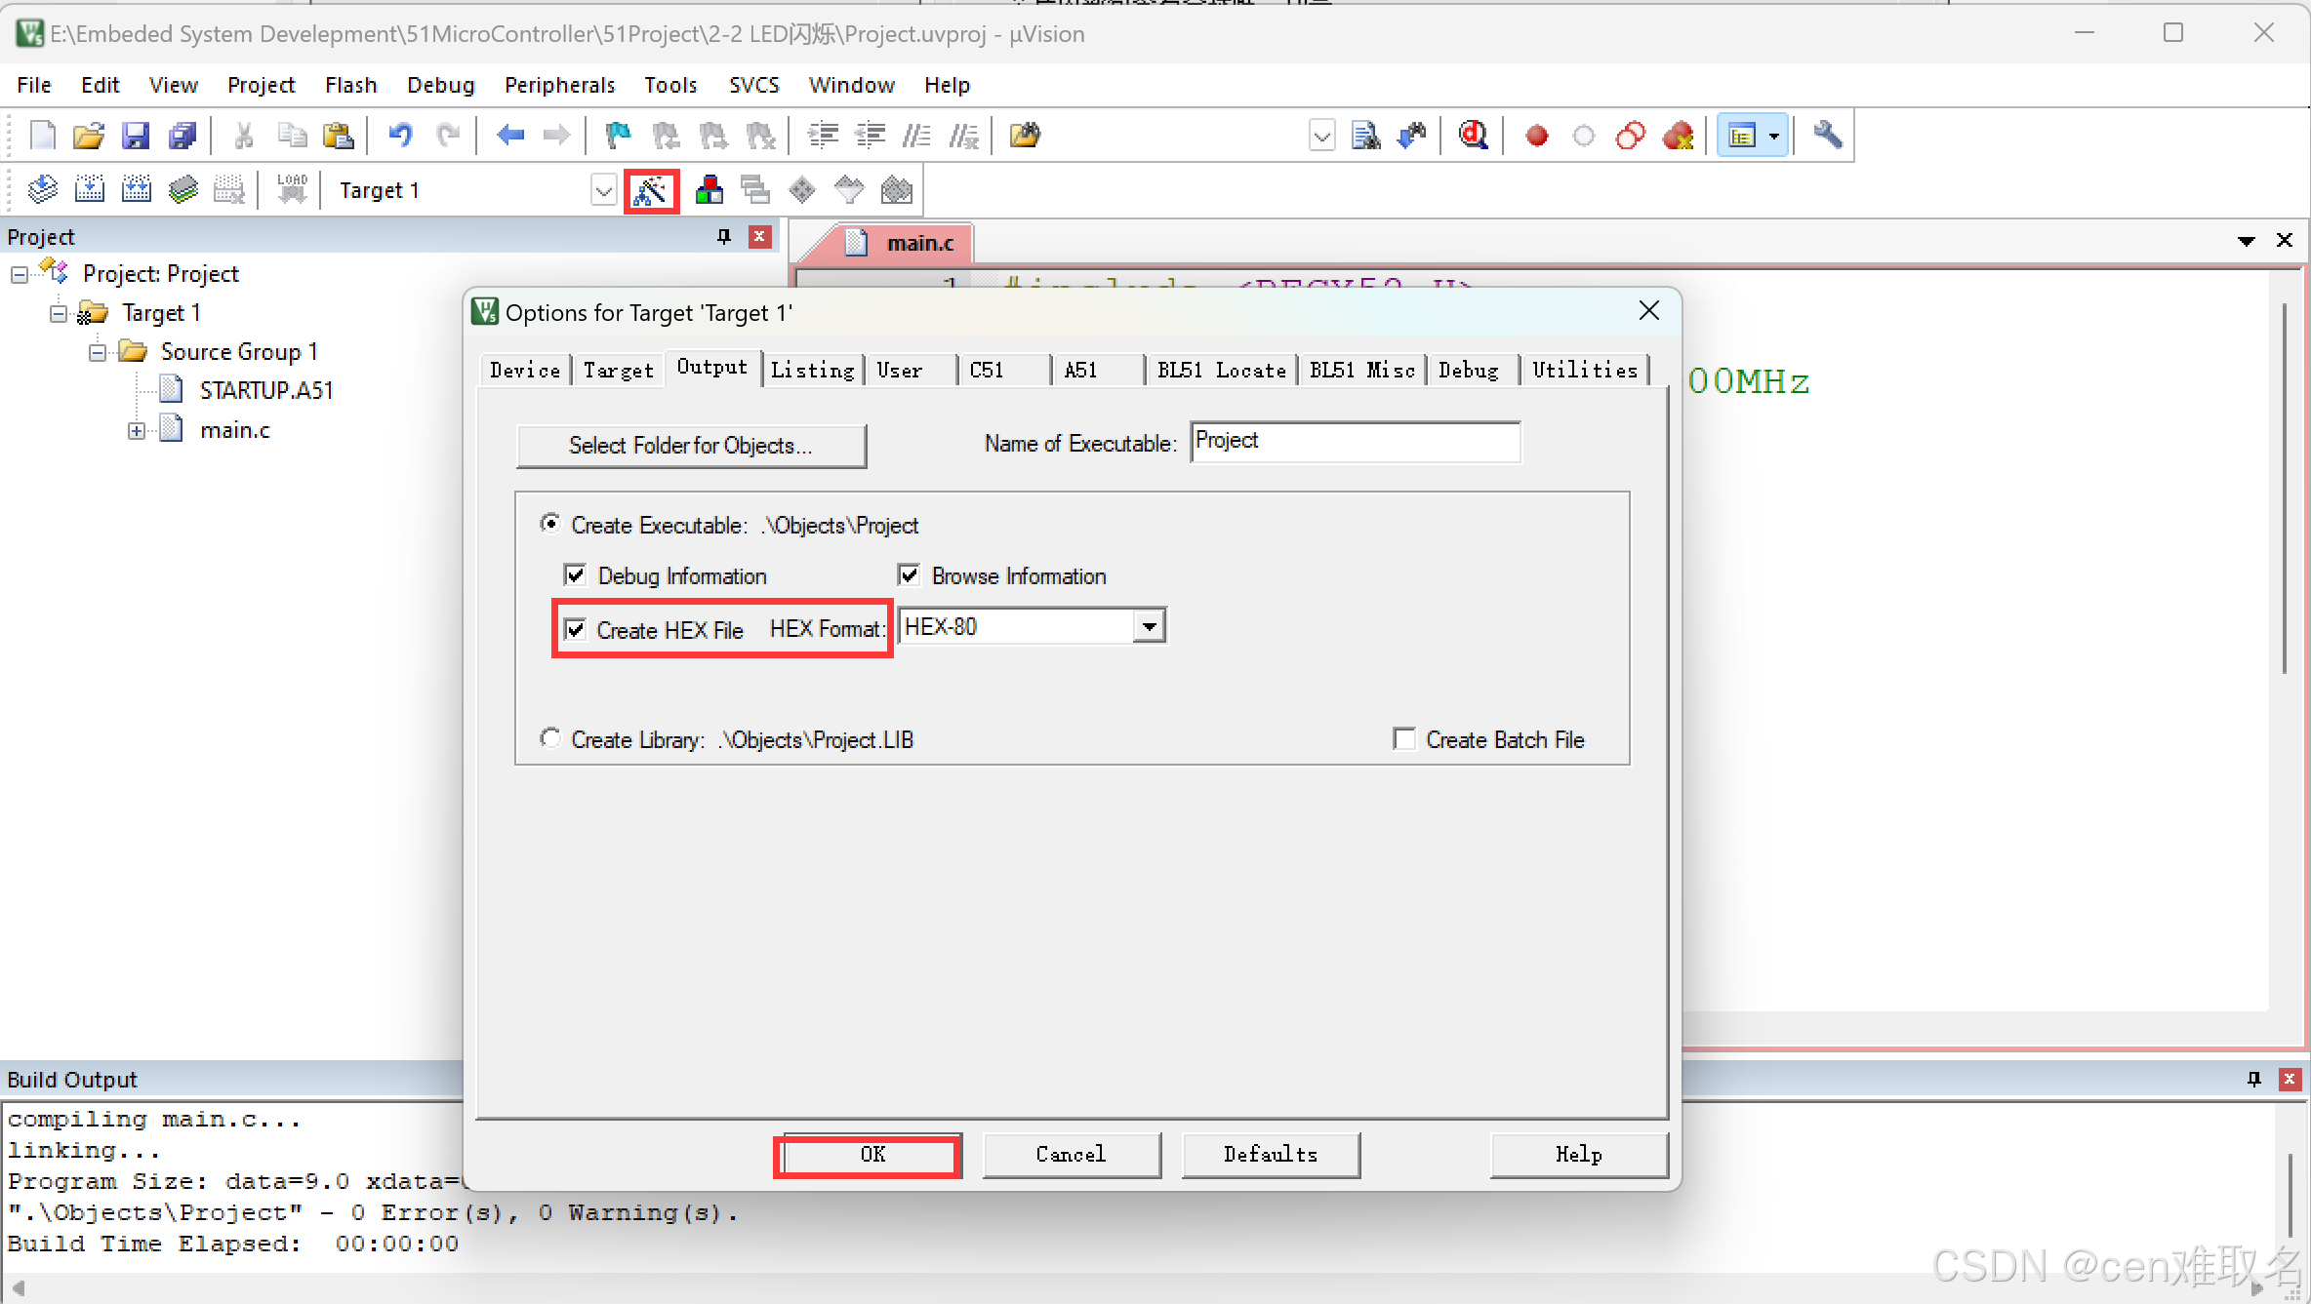Image resolution: width=2311 pixels, height=1304 pixels.
Task: Click the Download LOAD icon
Action: pos(292,189)
